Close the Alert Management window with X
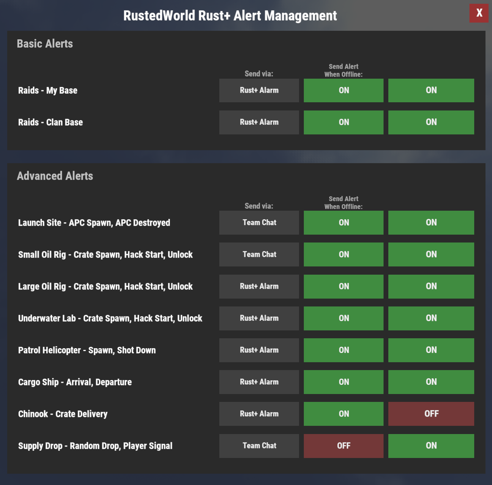Viewport: 492px width, 485px height. (x=479, y=13)
